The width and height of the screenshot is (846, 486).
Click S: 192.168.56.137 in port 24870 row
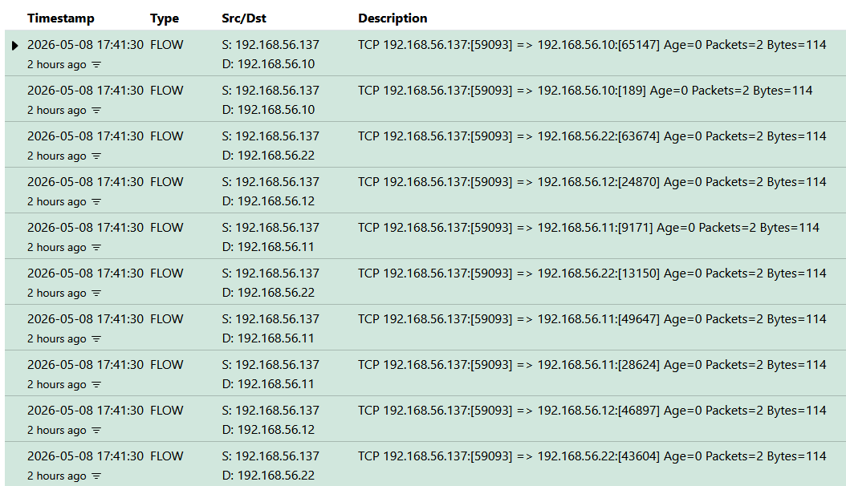click(270, 182)
